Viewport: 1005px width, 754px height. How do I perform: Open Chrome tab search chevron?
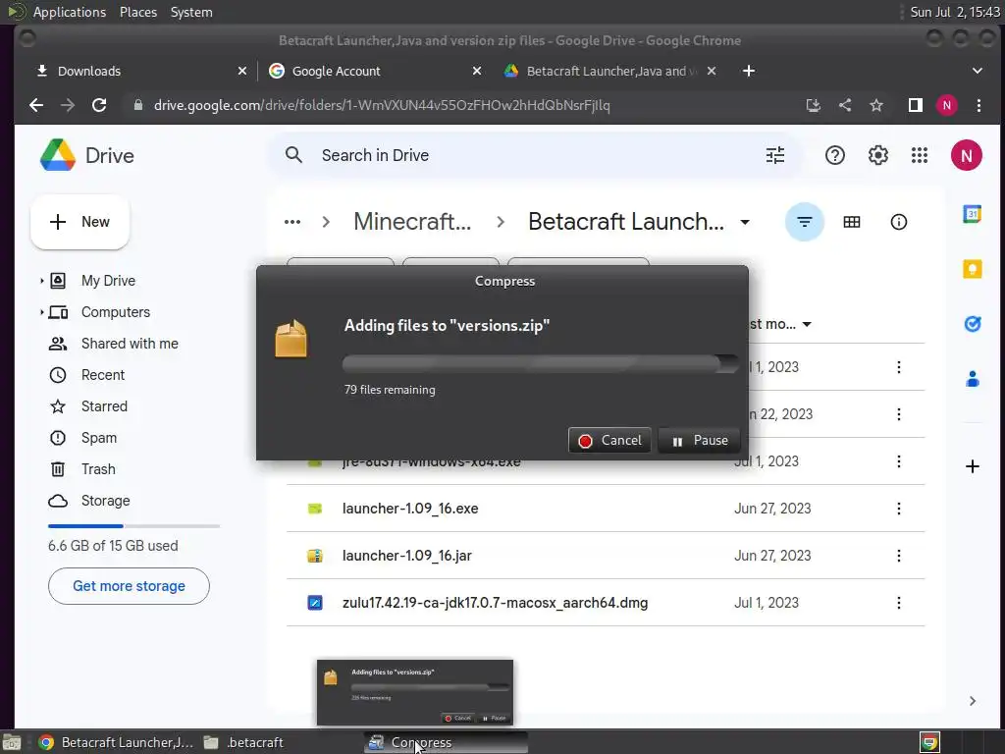(x=977, y=71)
